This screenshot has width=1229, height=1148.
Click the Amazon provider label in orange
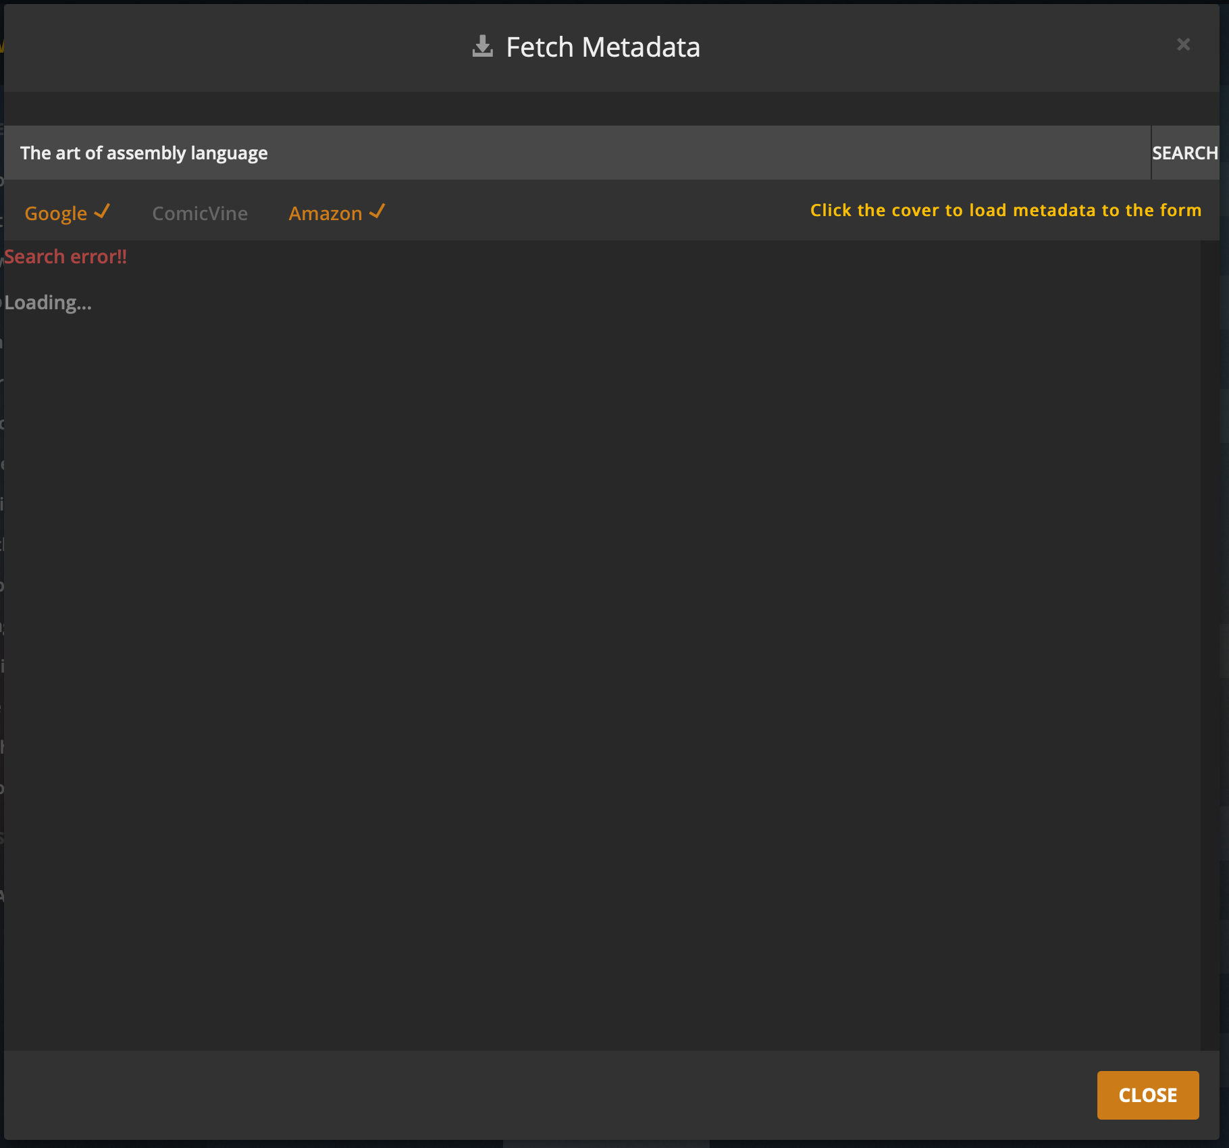point(325,213)
